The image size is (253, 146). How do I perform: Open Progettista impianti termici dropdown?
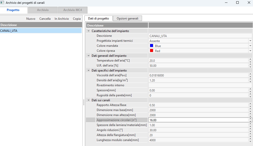tap(250, 41)
